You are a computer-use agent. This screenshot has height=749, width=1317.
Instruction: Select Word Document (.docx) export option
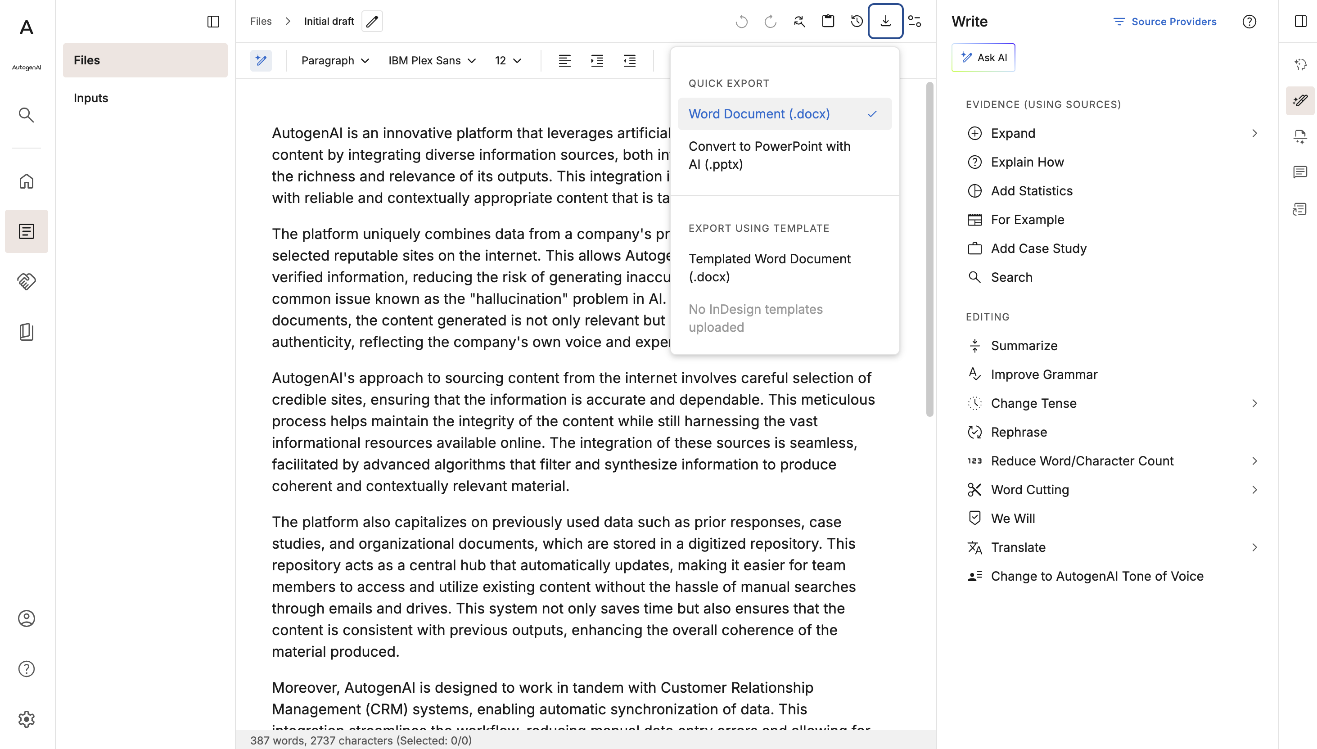(784, 114)
